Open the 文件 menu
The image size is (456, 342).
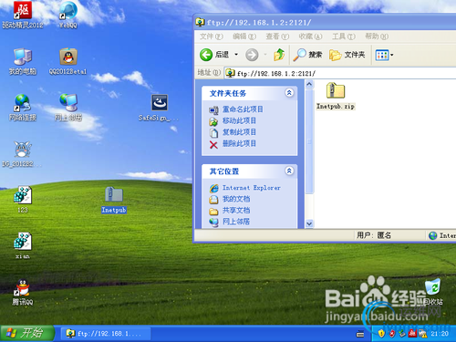tap(212, 36)
